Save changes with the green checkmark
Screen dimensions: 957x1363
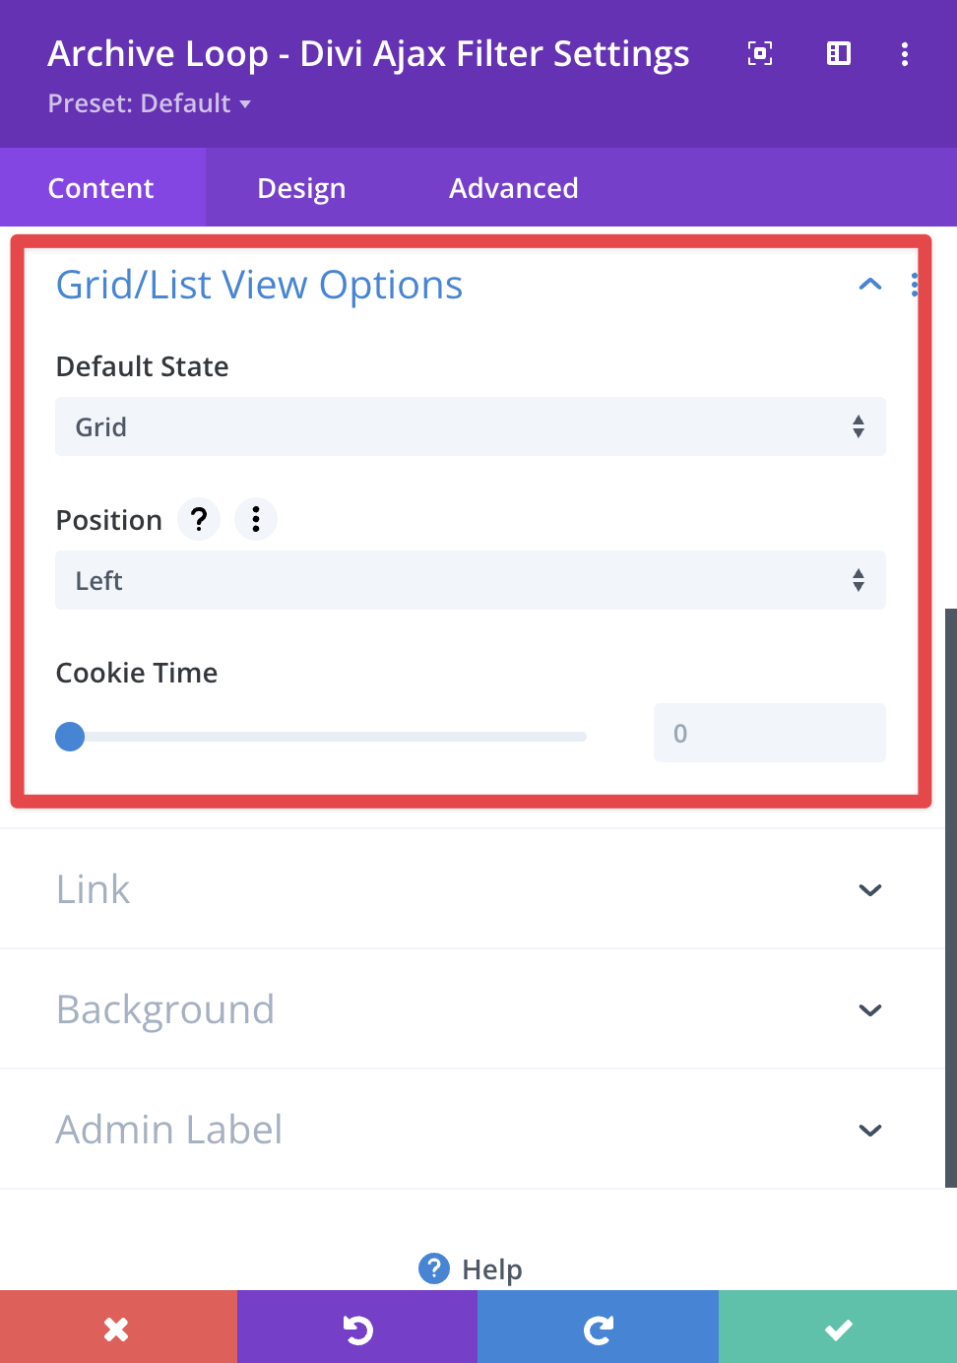(838, 1330)
